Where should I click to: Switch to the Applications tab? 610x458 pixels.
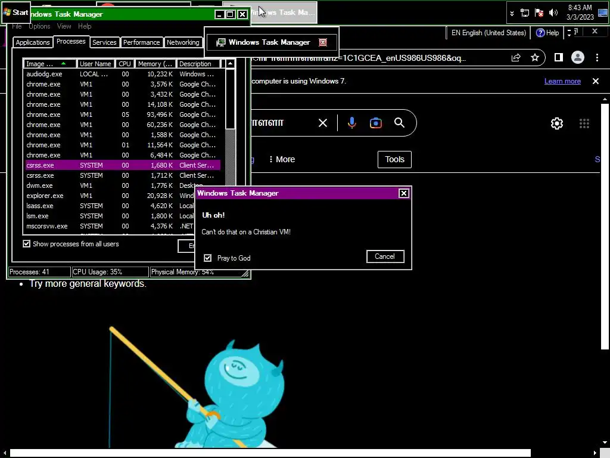click(x=33, y=42)
